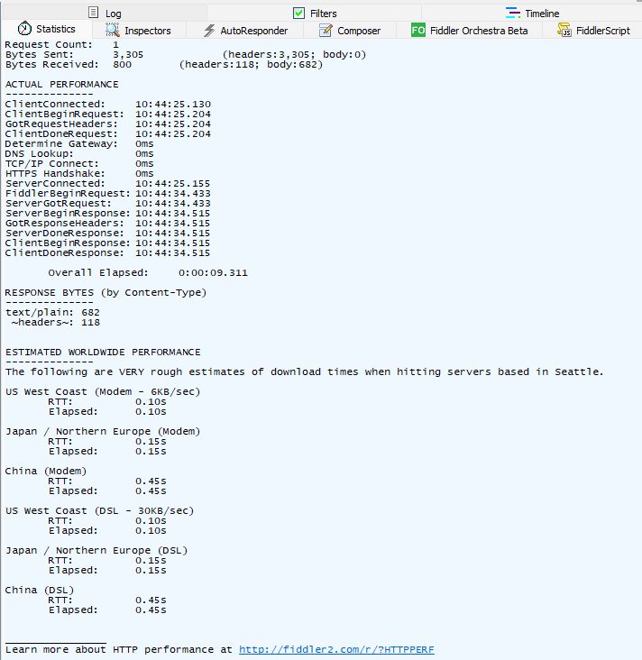Click the ACTUAL PERFORMANCE heading
Image resolution: width=642 pixels, height=660 pixels.
pyautogui.click(x=62, y=84)
